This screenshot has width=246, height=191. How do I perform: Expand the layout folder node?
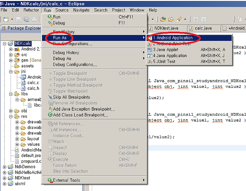point(17,139)
